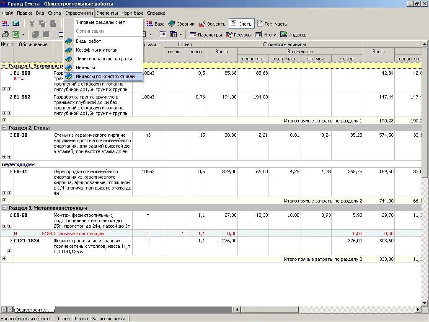Choose Индексы по конструктивам entry
This screenshot has width=429, height=322.
tap(103, 76)
